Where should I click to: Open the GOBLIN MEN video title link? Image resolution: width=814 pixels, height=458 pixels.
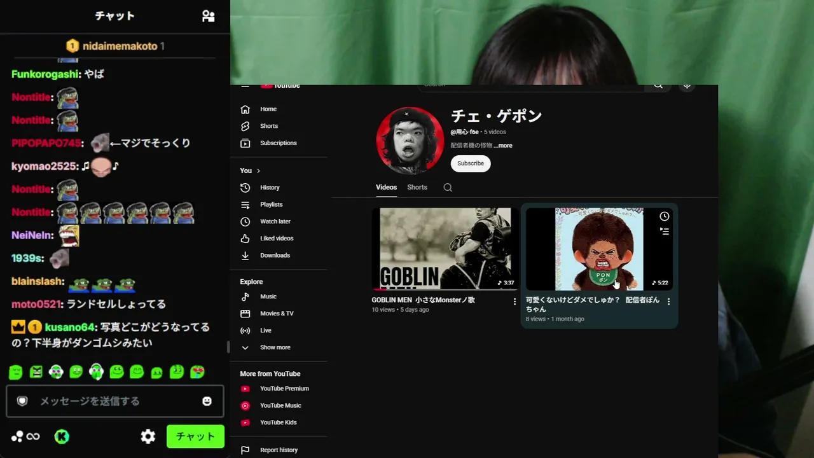point(424,300)
